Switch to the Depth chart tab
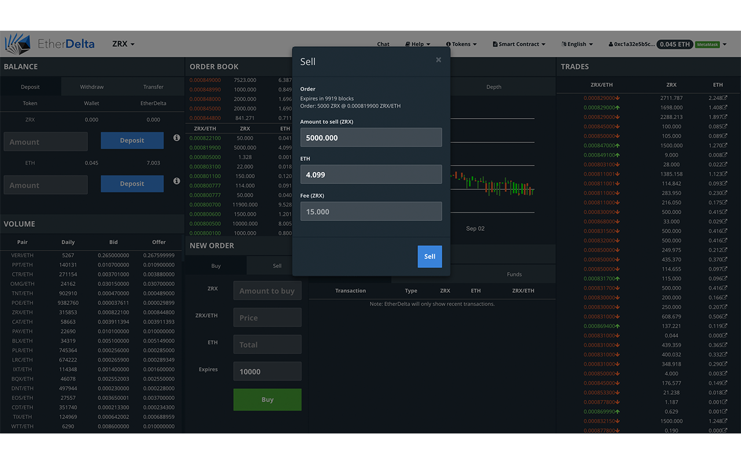This screenshot has width=741, height=463. (494, 87)
